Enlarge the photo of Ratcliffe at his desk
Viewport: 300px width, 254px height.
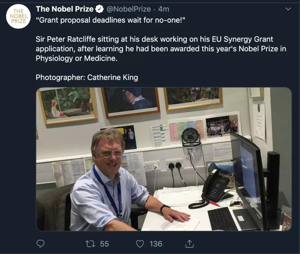click(164, 159)
